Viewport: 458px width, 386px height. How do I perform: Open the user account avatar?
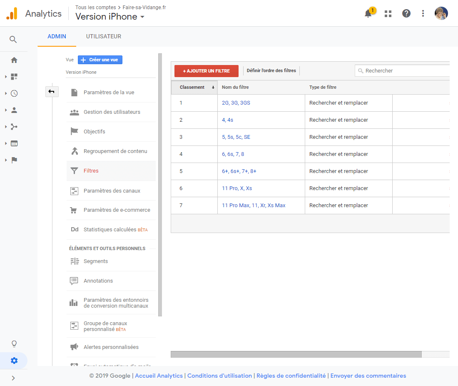[441, 13]
